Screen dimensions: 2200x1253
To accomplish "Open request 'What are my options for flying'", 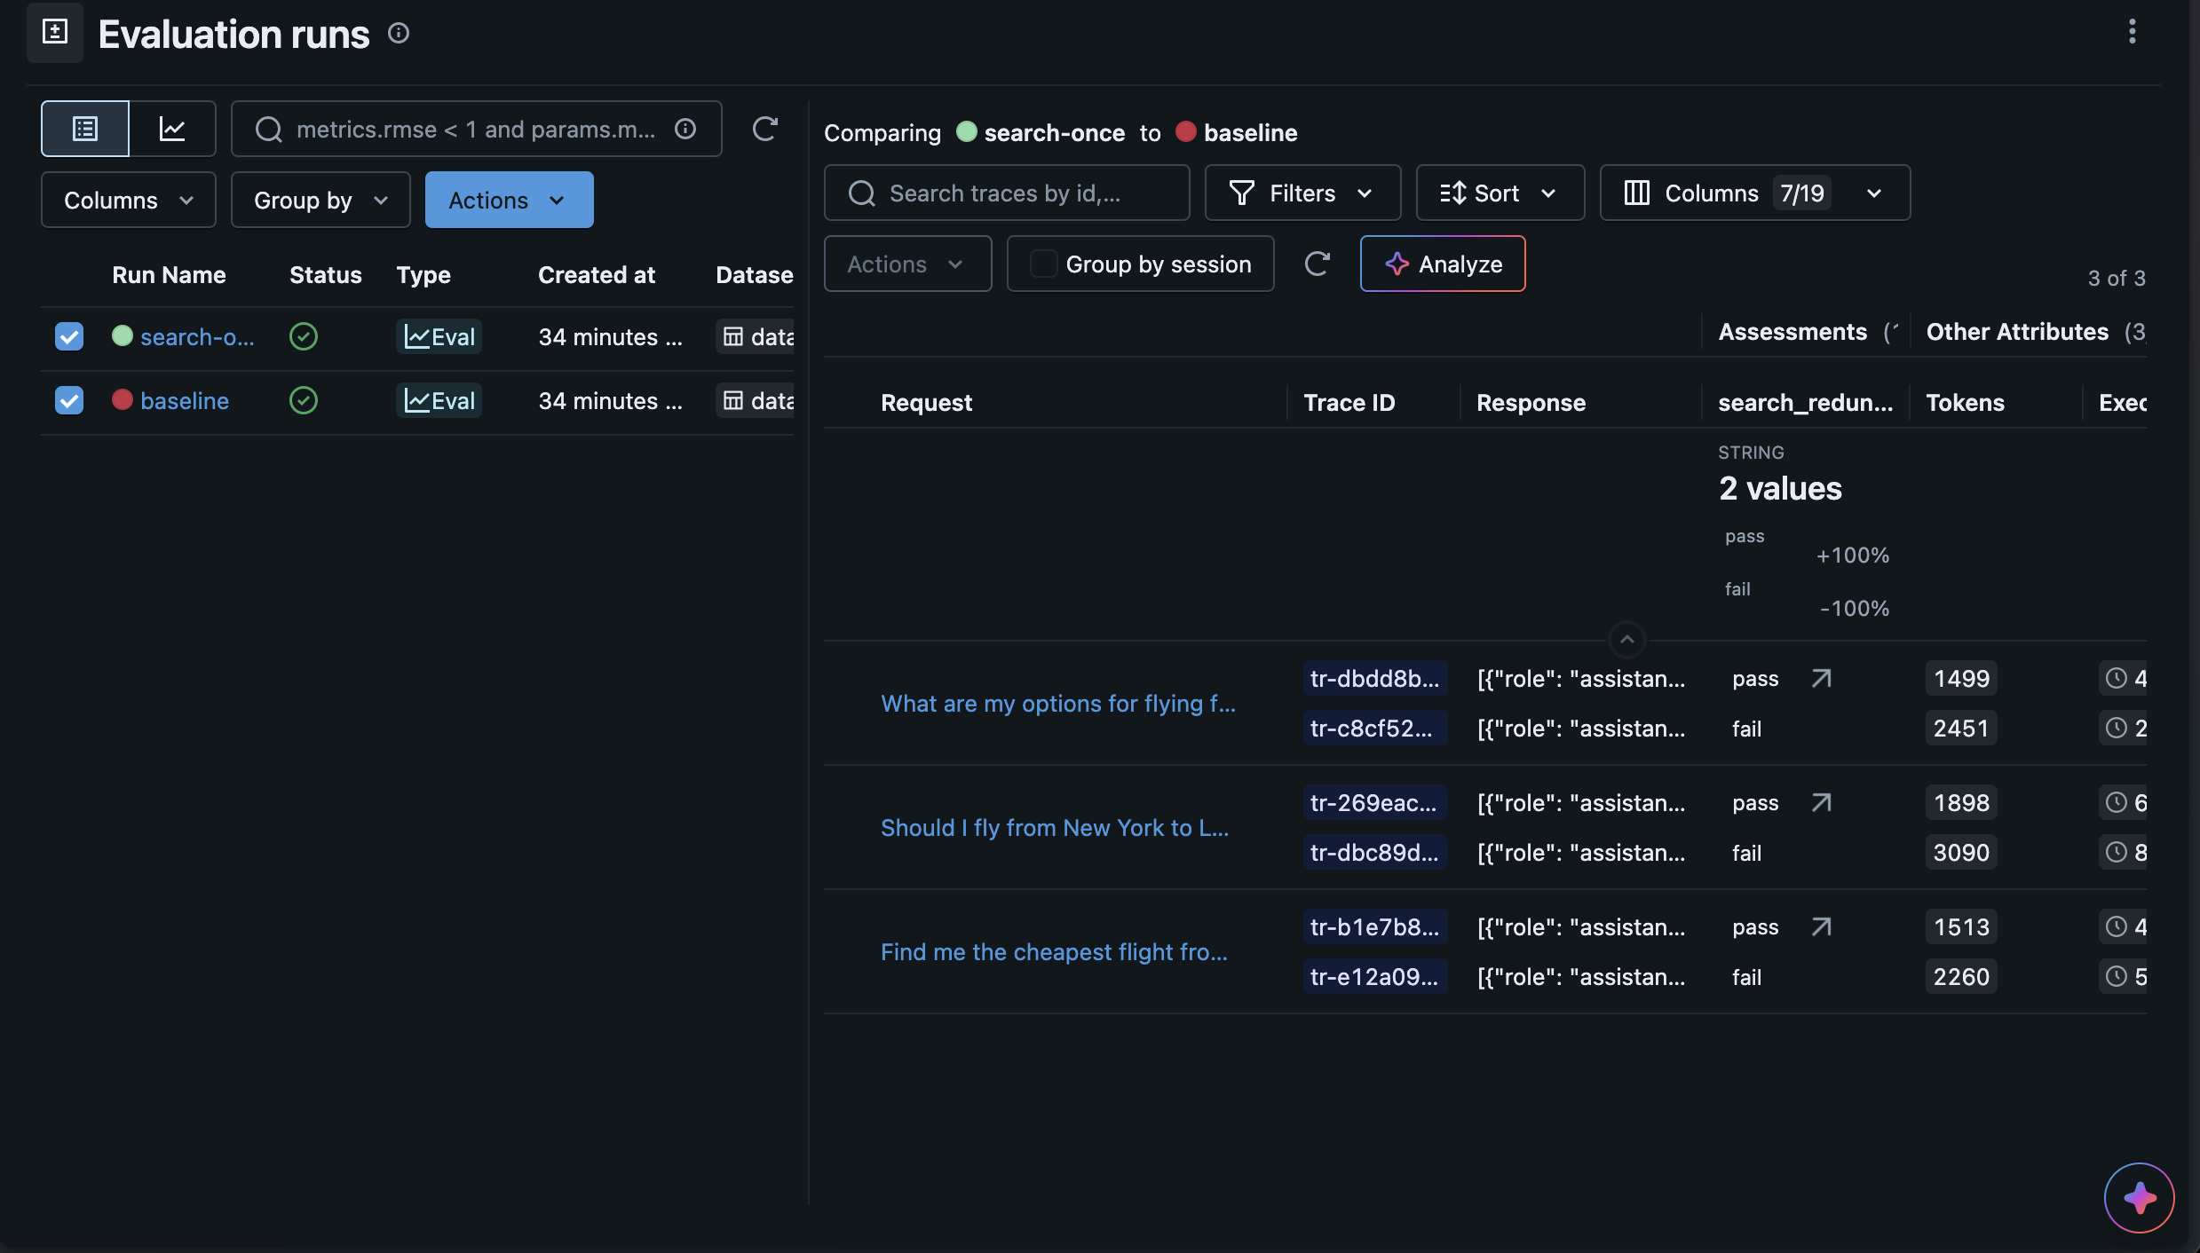I will [1058, 704].
